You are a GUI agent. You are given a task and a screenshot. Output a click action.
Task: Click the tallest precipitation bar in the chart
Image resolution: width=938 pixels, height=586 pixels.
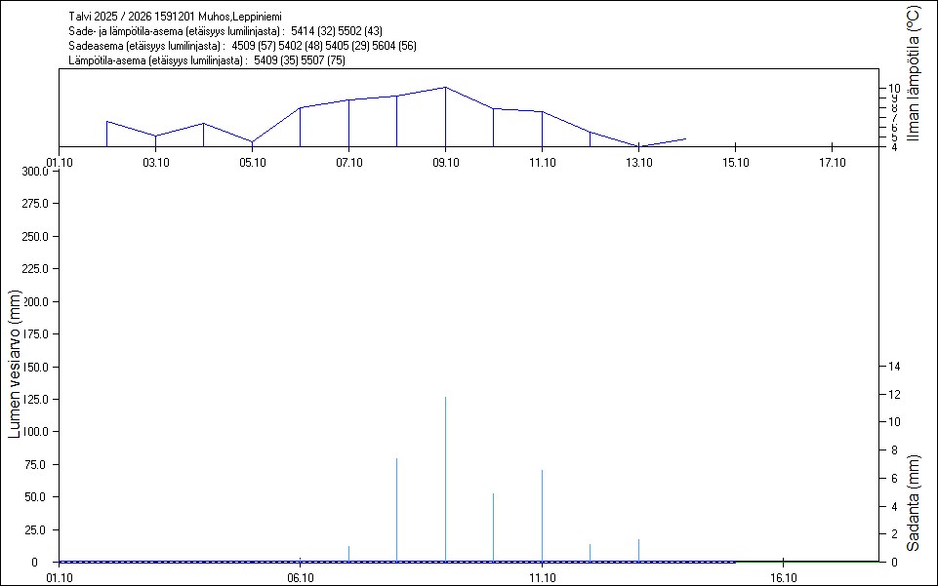(x=446, y=478)
